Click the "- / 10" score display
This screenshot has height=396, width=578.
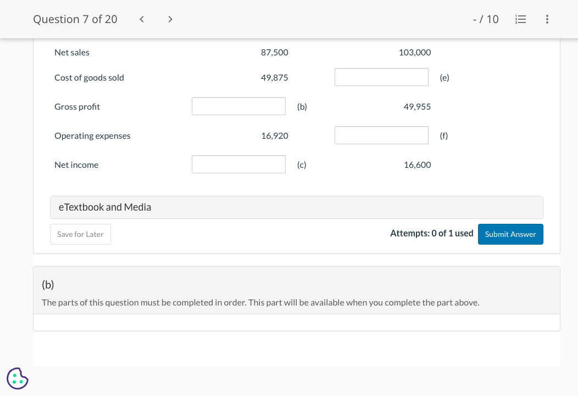click(x=486, y=19)
